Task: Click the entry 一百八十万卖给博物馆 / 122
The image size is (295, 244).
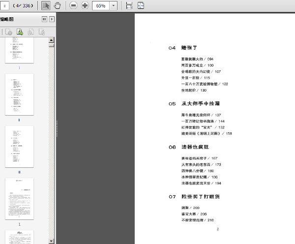Action: 205,84
